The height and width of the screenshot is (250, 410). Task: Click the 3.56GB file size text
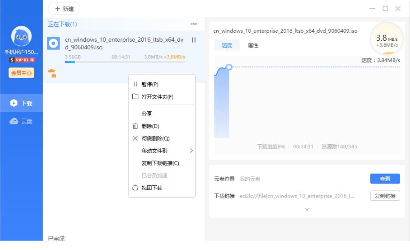point(73,57)
